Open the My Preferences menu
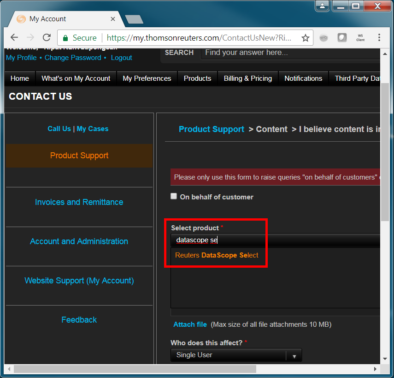This screenshot has height=378, width=394. 147,78
